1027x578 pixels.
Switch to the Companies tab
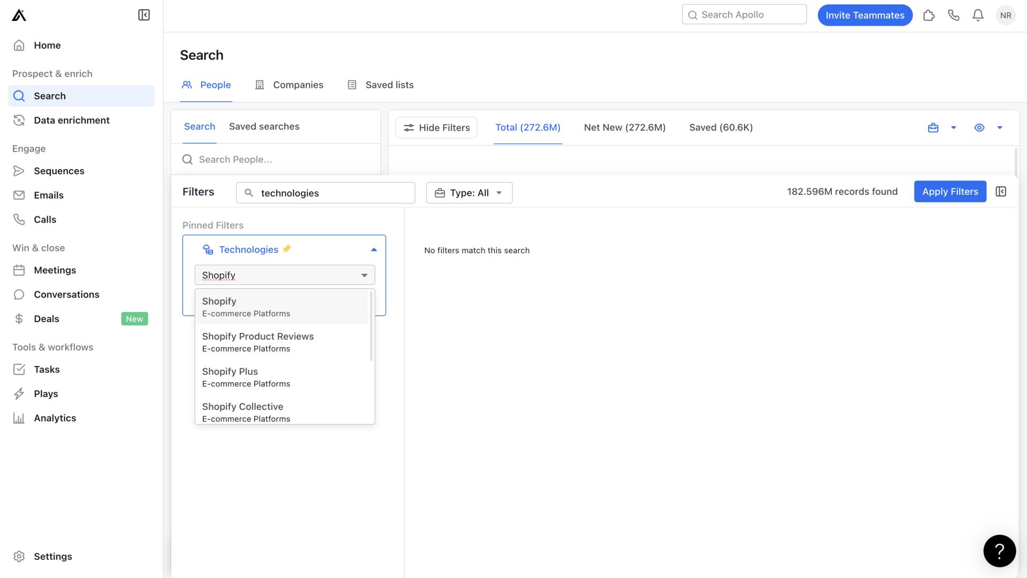(x=289, y=85)
